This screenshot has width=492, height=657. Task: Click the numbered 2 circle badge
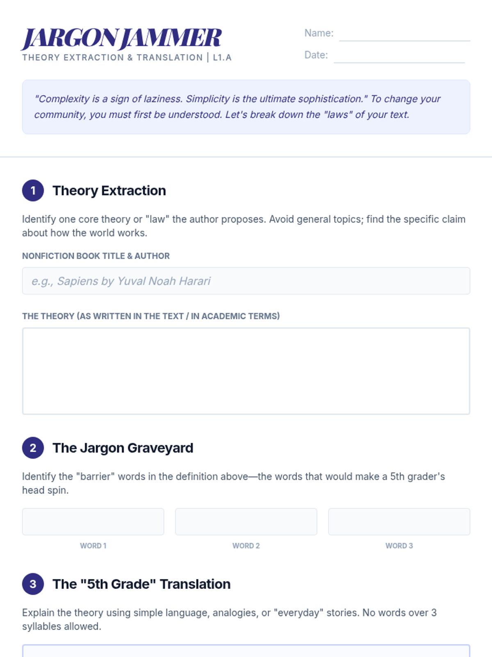point(33,448)
